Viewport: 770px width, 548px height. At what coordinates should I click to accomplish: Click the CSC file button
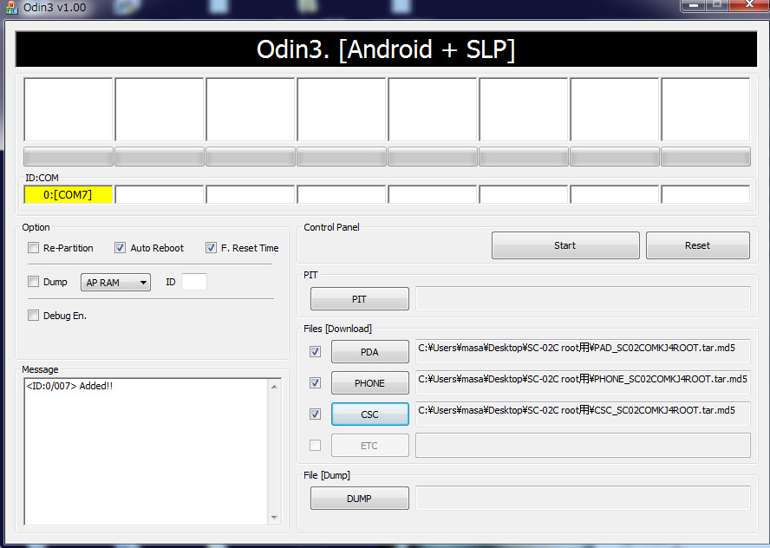(x=369, y=414)
